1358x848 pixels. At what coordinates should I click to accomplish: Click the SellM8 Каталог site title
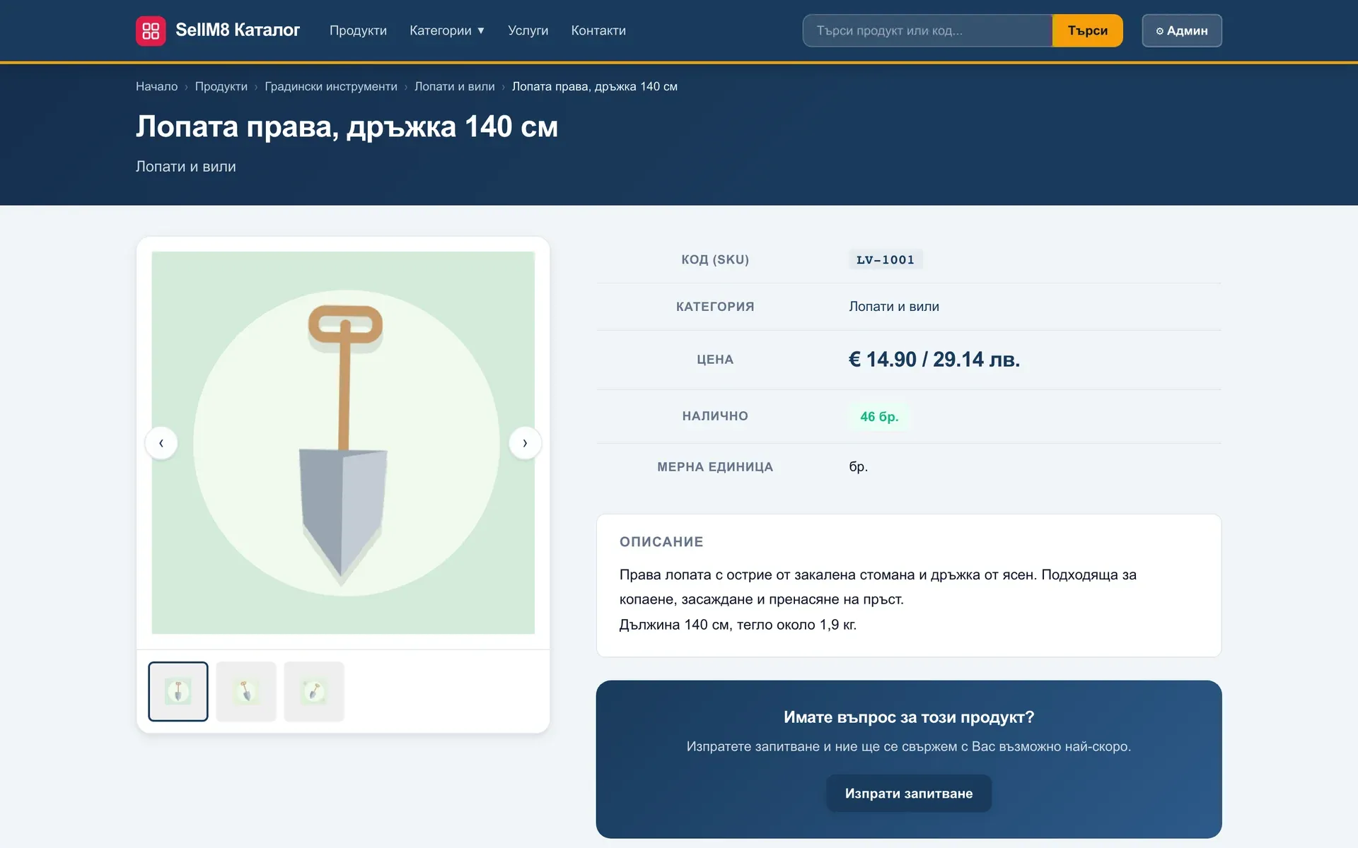tap(238, 30)
